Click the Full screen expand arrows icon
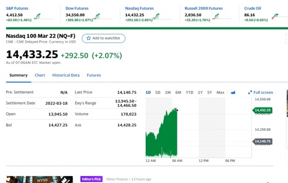This screenshot has width=288, height=183. pyautogui.click(x=250, y=92)
